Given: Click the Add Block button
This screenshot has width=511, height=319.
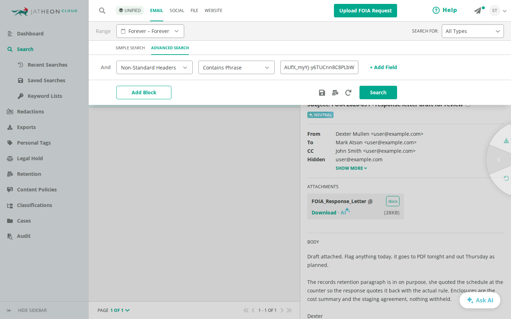Looking at the screenshot, I should point(144,93).
